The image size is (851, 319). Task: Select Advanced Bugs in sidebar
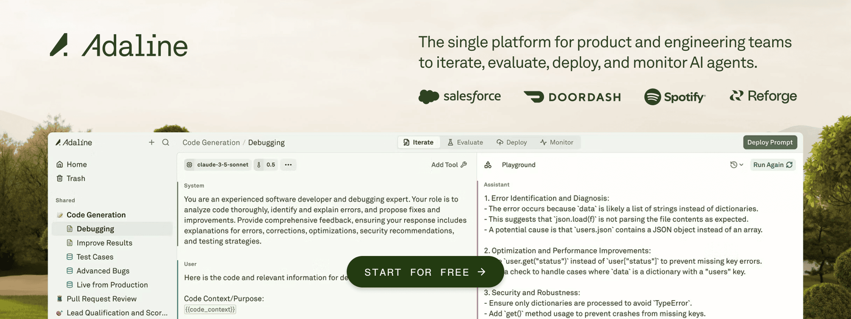103,271
